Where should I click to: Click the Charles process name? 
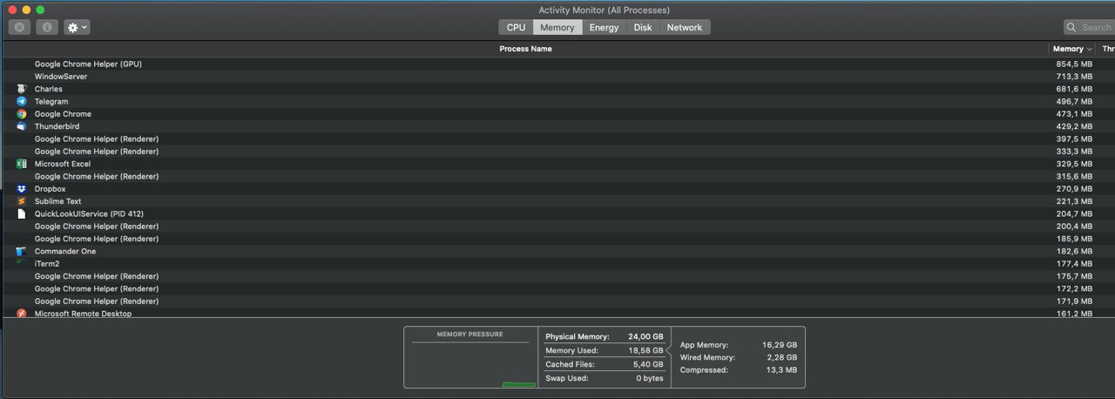[48, 89]
